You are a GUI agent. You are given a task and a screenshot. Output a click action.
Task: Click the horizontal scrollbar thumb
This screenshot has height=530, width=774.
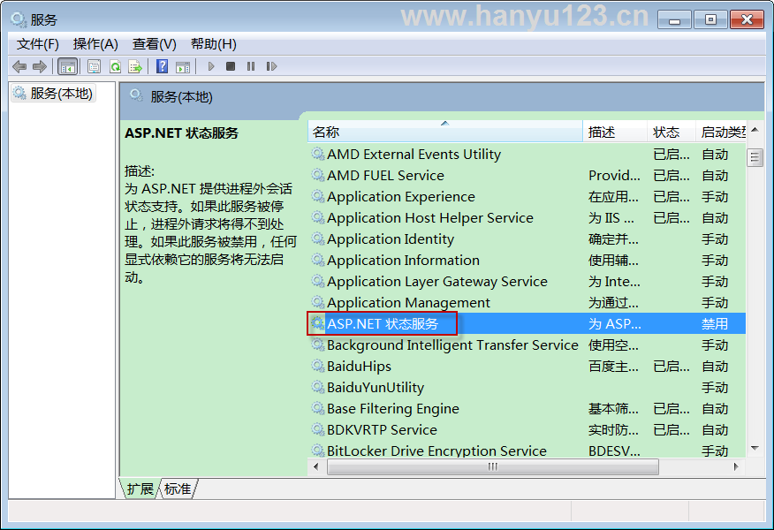[x=493, y=466]
